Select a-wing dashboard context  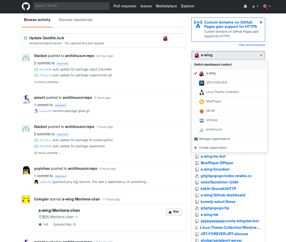click(229, 73)
